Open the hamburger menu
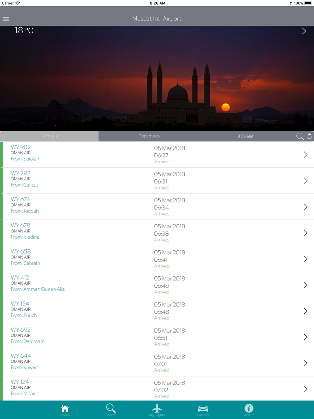This screenshot has width=314, height=419. click(x=6, y=19)
